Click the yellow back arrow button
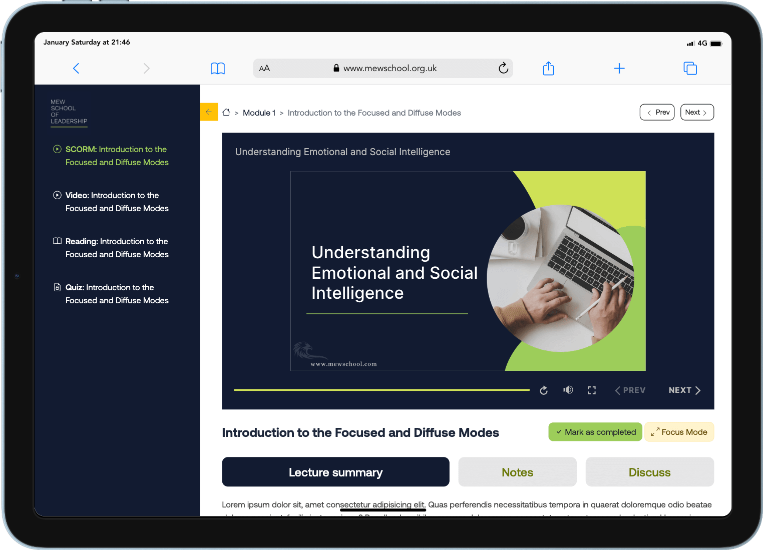Viewport: 763px width, 550px height. (x=209, y=112)
